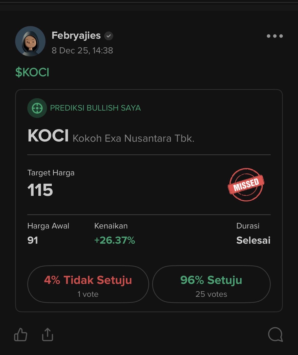Open Febryajies profile avatar
Viewport: 298px width, 355px height.
coord(30,41)
